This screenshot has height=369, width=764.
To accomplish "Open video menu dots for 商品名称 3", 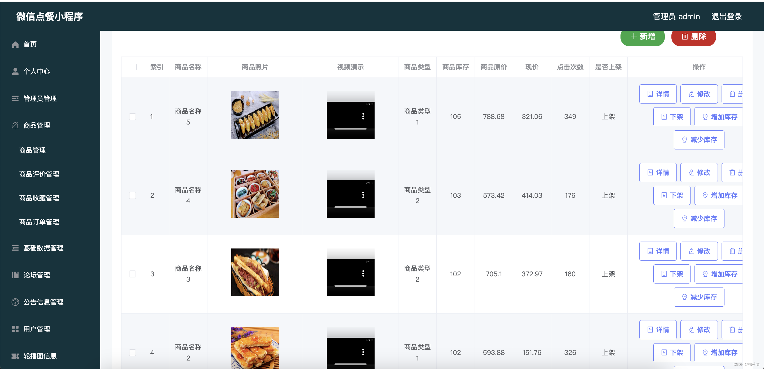I will coord(363,273).
